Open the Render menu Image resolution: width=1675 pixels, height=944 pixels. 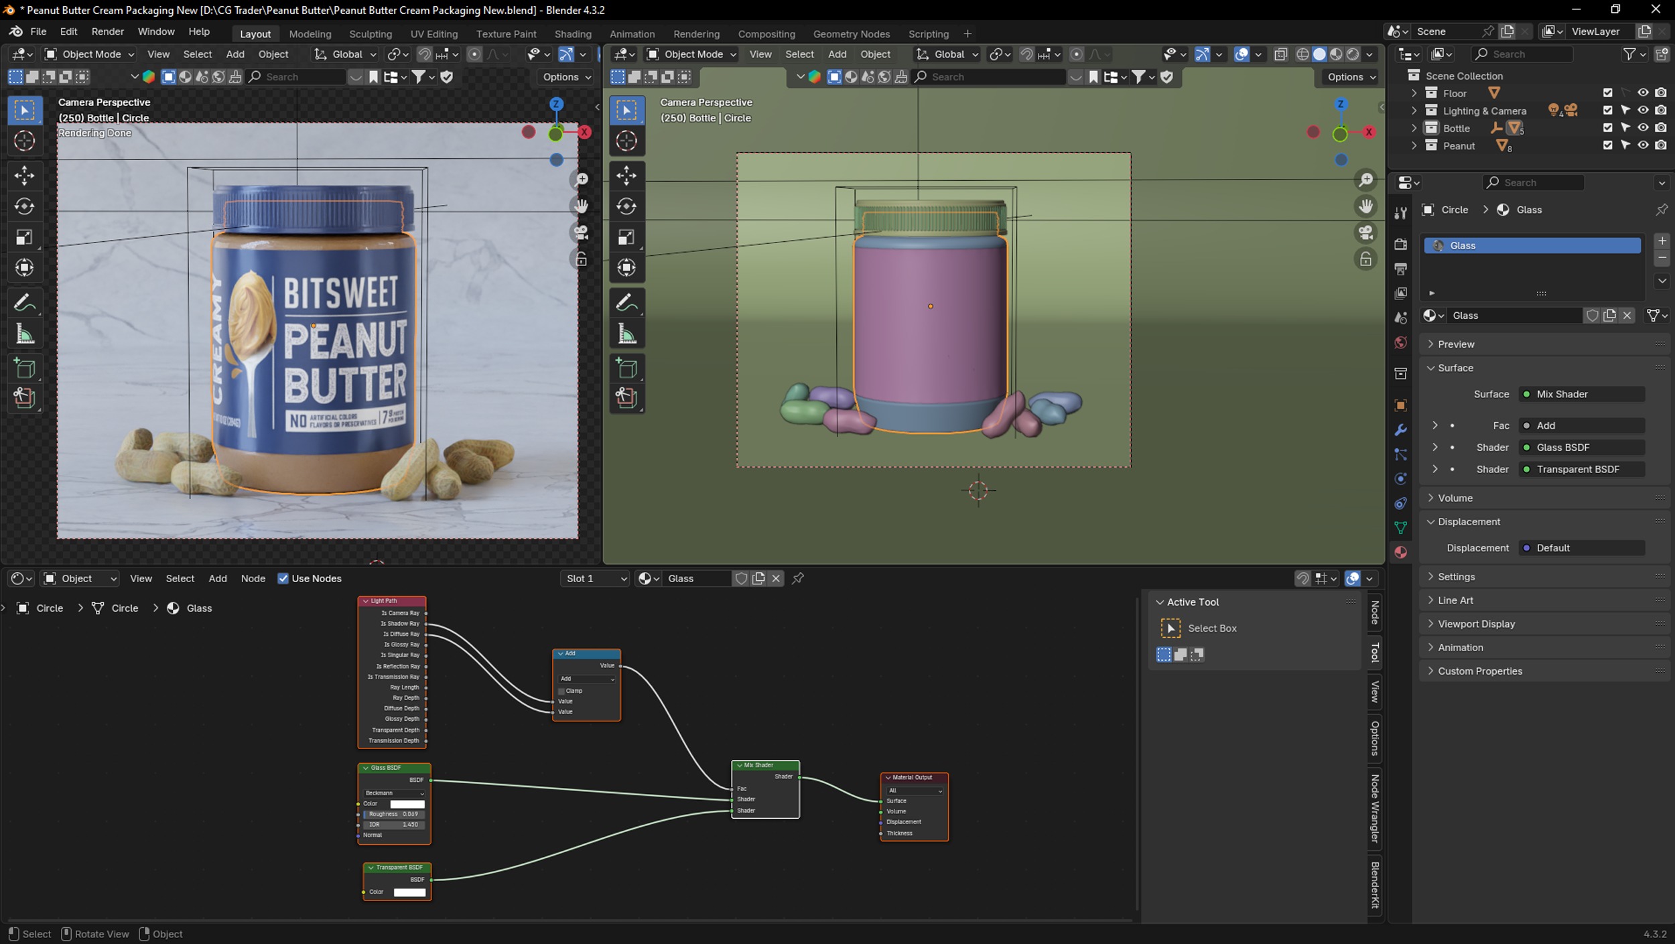click(107, 31)
